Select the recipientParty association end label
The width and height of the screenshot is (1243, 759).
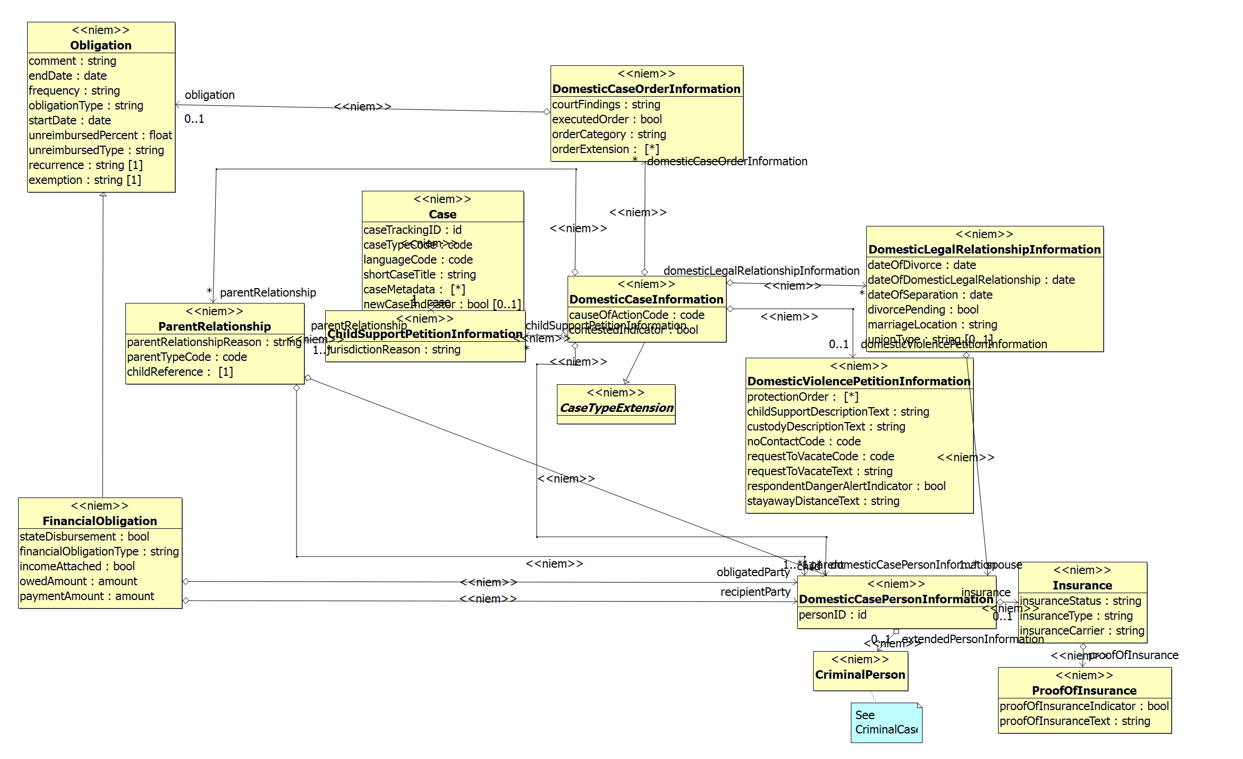[755, 592]
